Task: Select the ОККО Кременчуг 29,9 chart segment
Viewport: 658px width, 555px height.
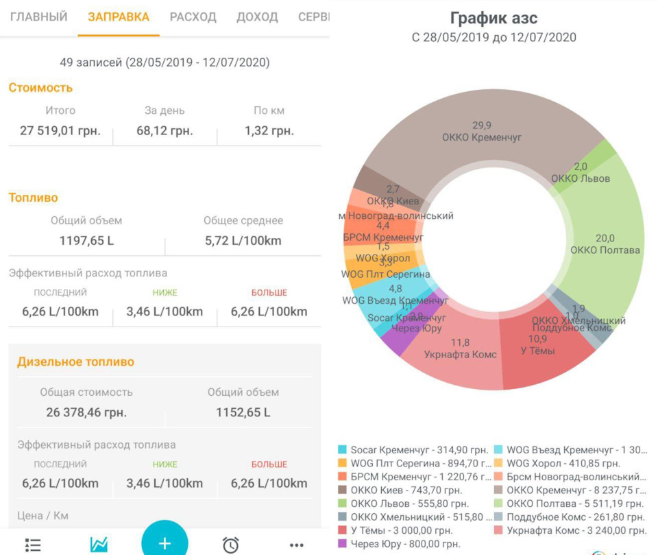Action: (481, 132)
